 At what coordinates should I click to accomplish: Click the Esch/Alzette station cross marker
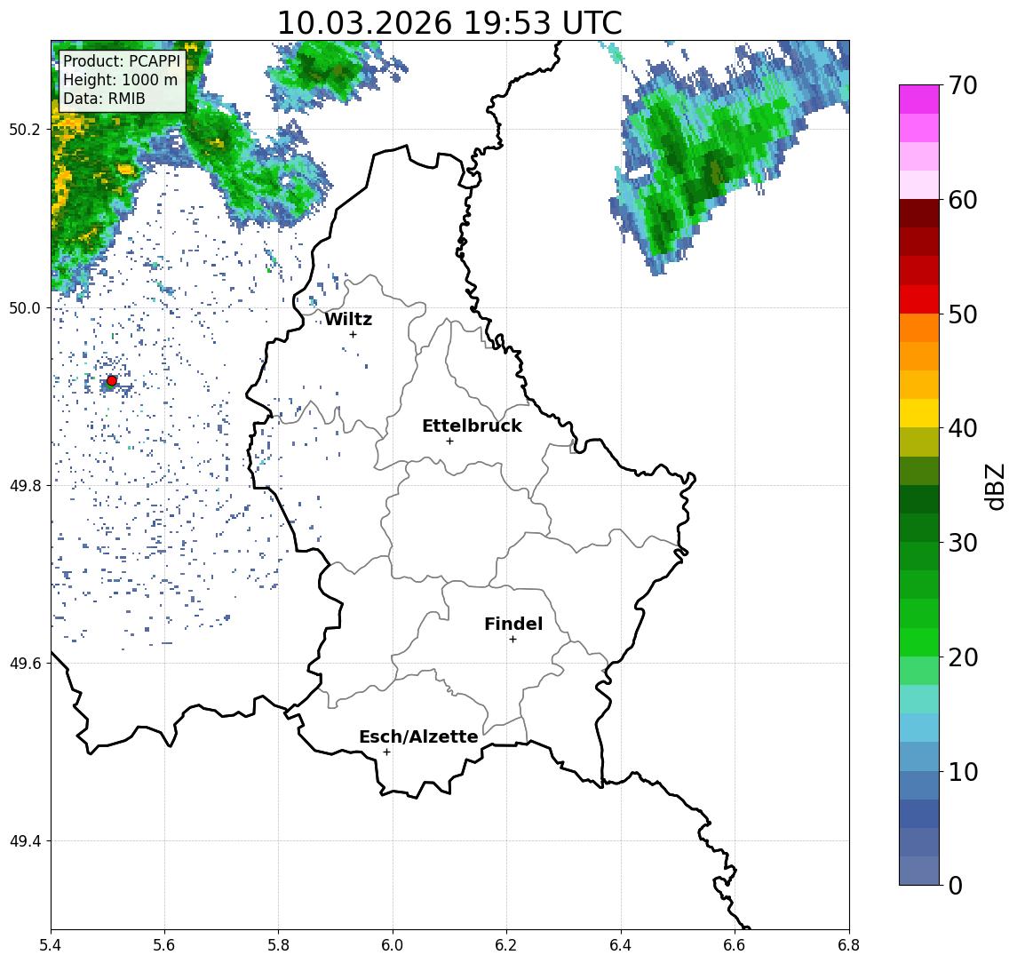click(386, 752)
